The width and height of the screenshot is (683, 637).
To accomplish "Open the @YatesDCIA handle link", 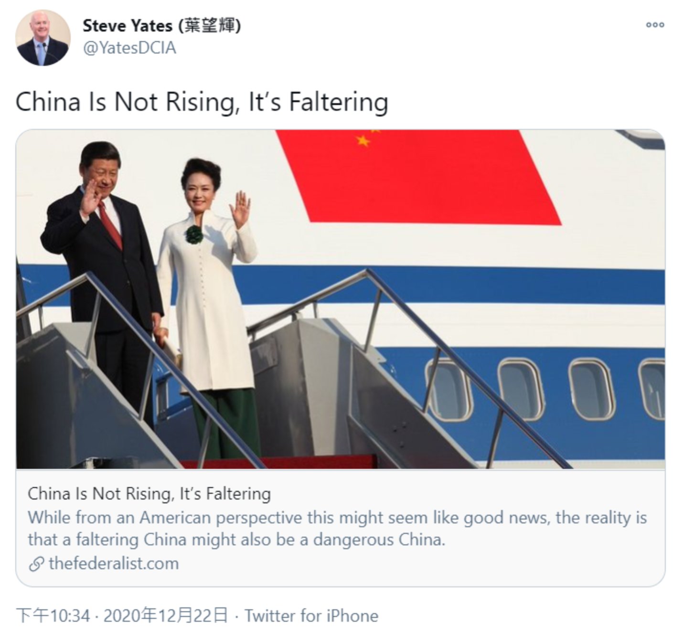I will pos(129,48).
